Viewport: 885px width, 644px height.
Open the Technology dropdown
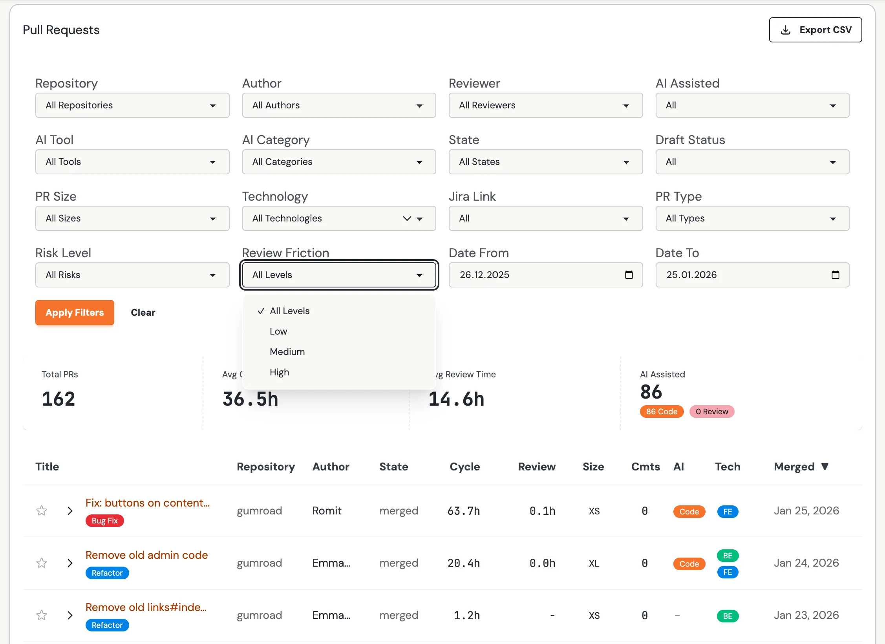339,218
